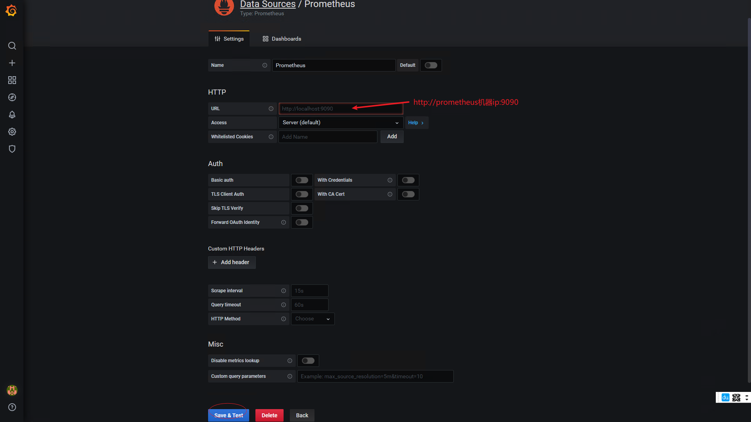Click the Grafana shield/security icon

coord(12,149)
